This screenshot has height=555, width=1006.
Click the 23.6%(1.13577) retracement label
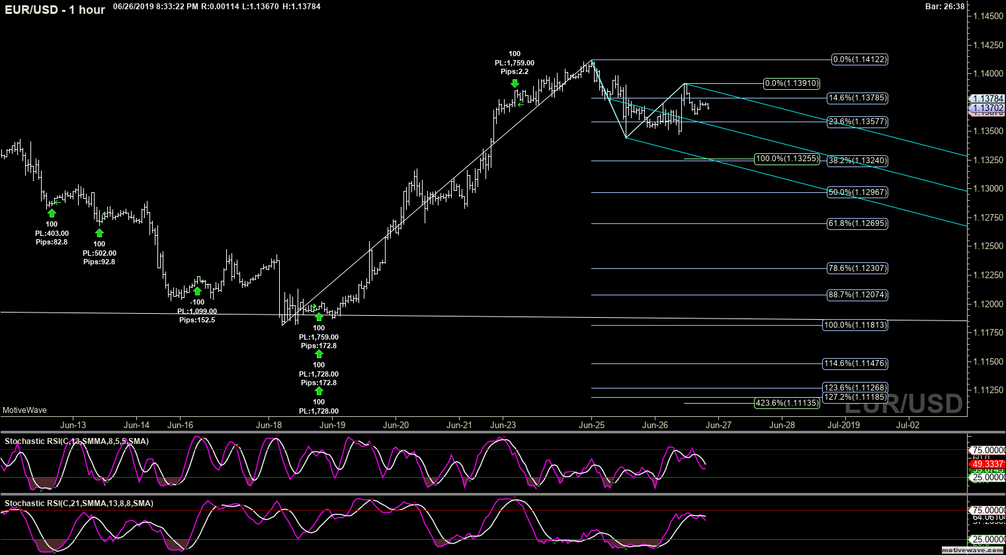pyautogui.click(x=857, y=122)
